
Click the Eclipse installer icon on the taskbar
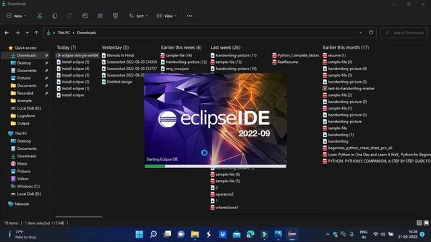(x=292, y=234)
